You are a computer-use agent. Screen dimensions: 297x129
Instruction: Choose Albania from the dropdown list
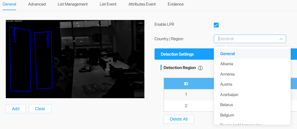(252, 64)
